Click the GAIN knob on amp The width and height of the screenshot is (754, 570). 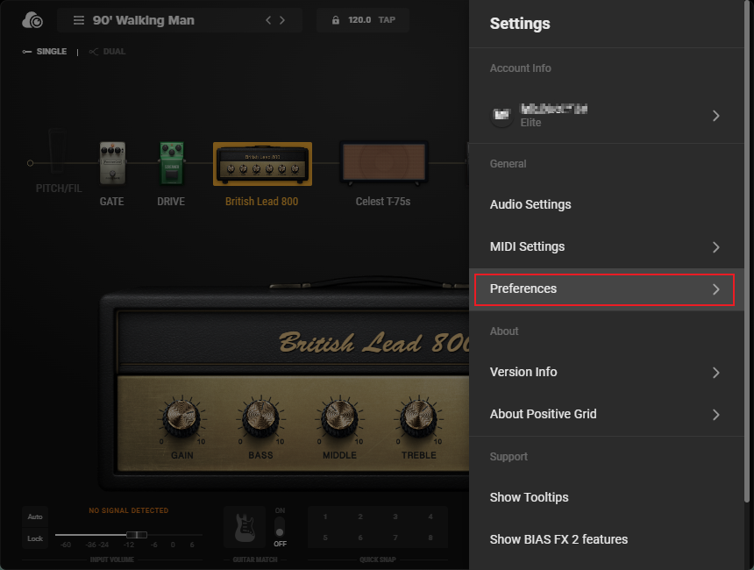(x=181, y=417)
